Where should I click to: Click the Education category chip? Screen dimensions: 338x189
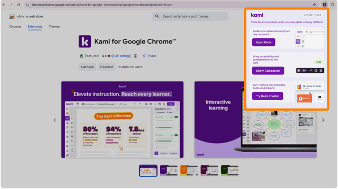[x=107, y=67]
